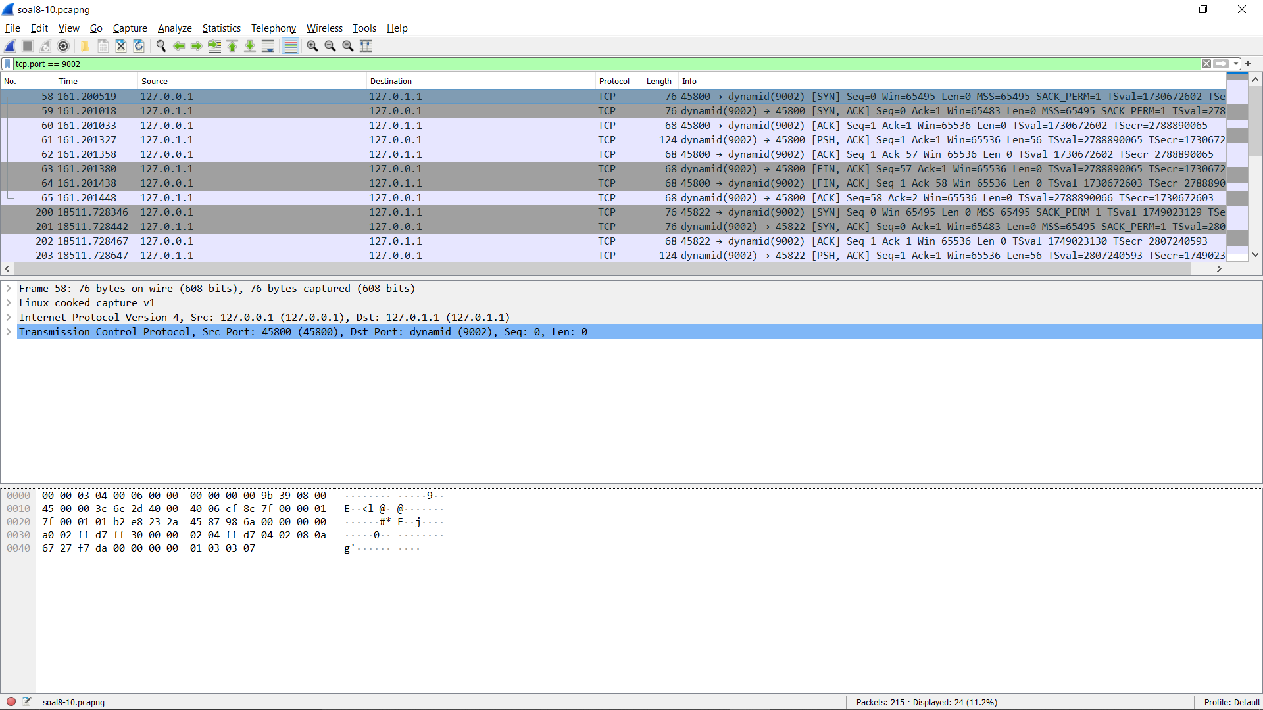Click Profile: Default in status bar
Viewport: 1263px width, 710px height.
point(1231,702)
